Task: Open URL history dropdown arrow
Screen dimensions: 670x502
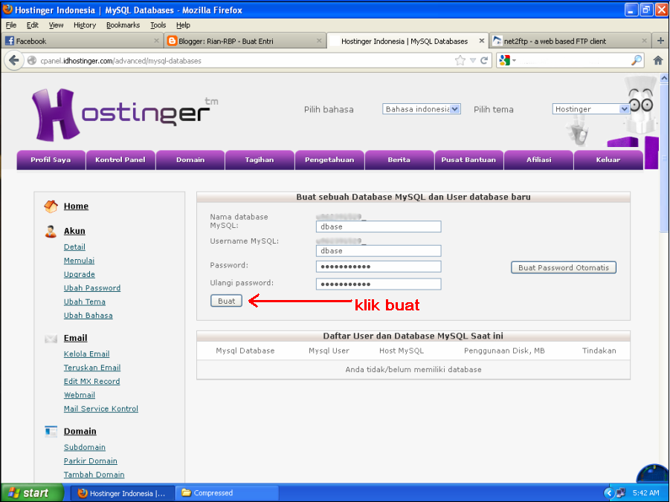Action: 473,61
